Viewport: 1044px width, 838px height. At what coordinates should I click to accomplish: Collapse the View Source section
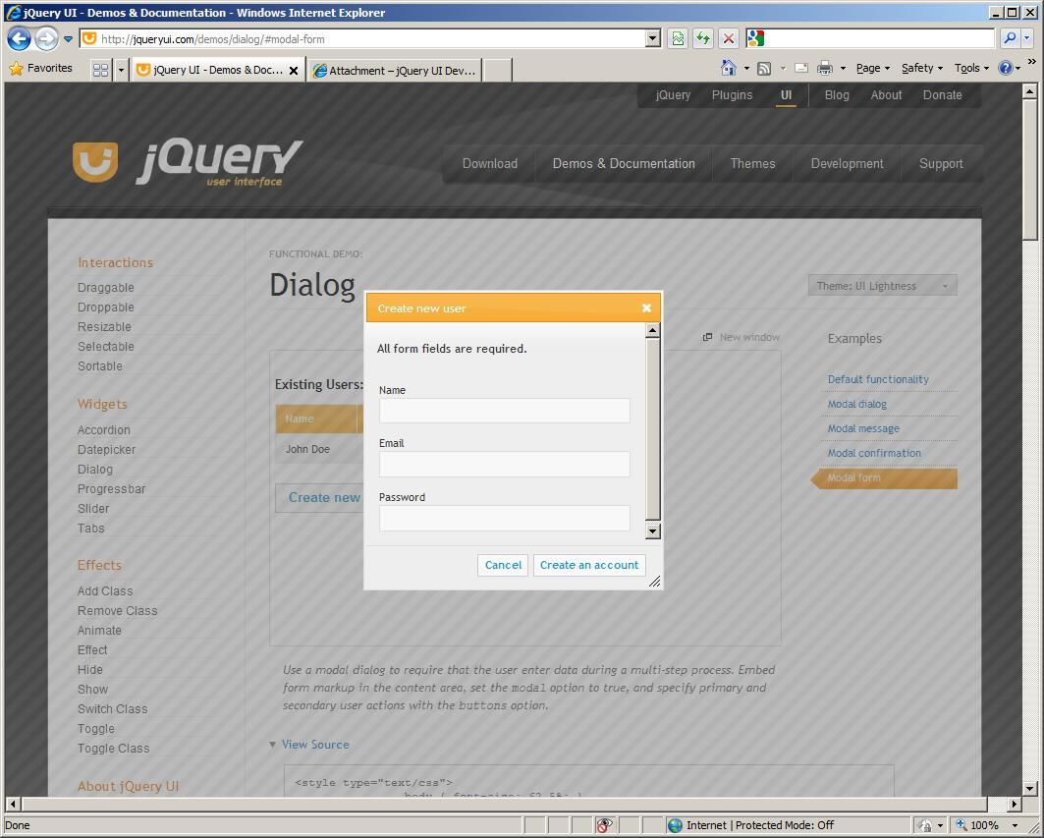[308, 745]
